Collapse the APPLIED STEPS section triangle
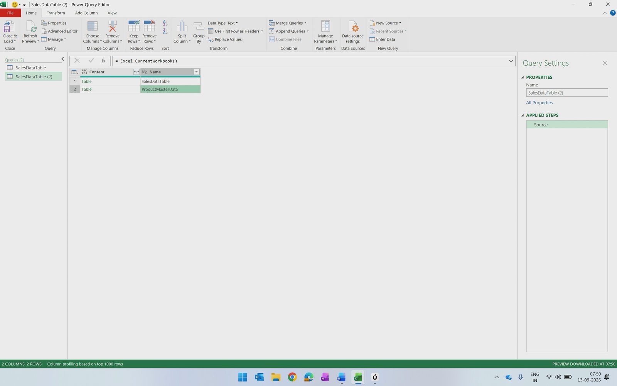The image size is (617, 386). pos(523,115)
